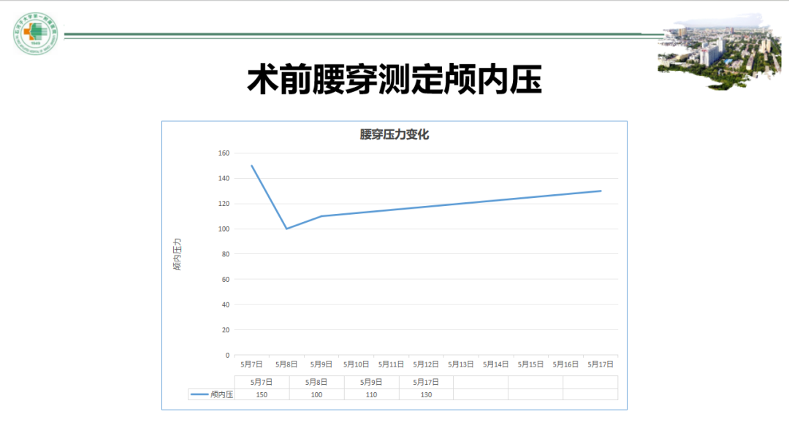
Task: Click the x-axis label 5月17日
Action: point(601,364)
